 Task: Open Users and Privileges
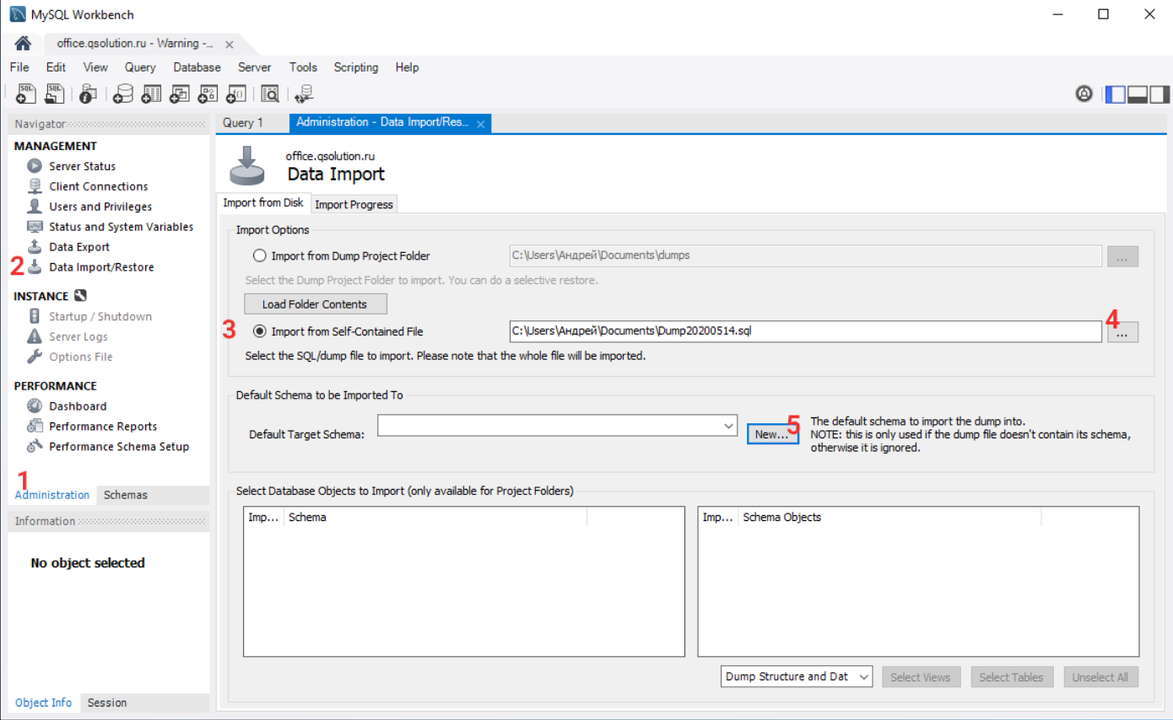click(100, 207)
